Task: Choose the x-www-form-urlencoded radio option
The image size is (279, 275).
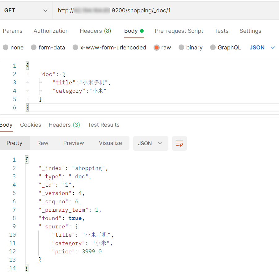Action: [75, 48]
